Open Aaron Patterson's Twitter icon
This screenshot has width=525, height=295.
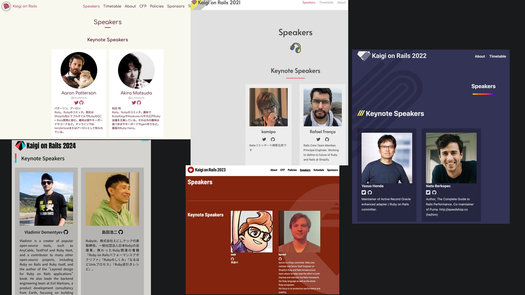click(x=76, y=103)
